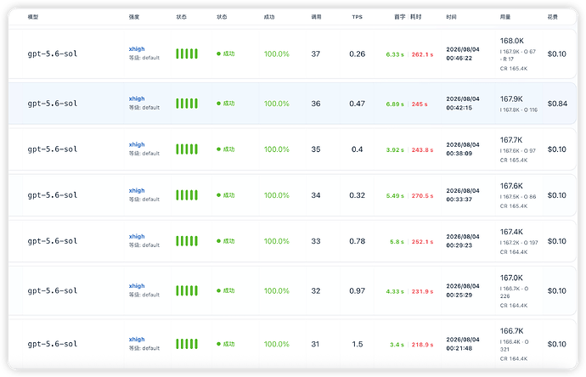586x377 pixels.
Task: Click the 强度 column header
Action: 134,17
